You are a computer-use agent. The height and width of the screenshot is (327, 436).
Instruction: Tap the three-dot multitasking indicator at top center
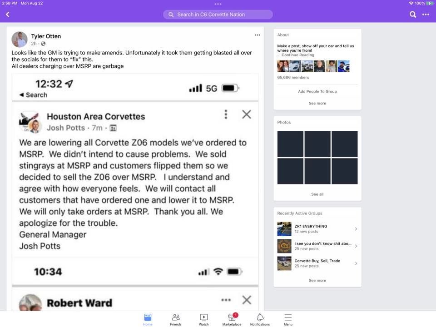click(218, 4)
